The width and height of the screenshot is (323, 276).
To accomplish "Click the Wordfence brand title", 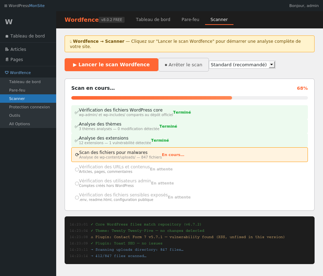I will click(81, 20).
